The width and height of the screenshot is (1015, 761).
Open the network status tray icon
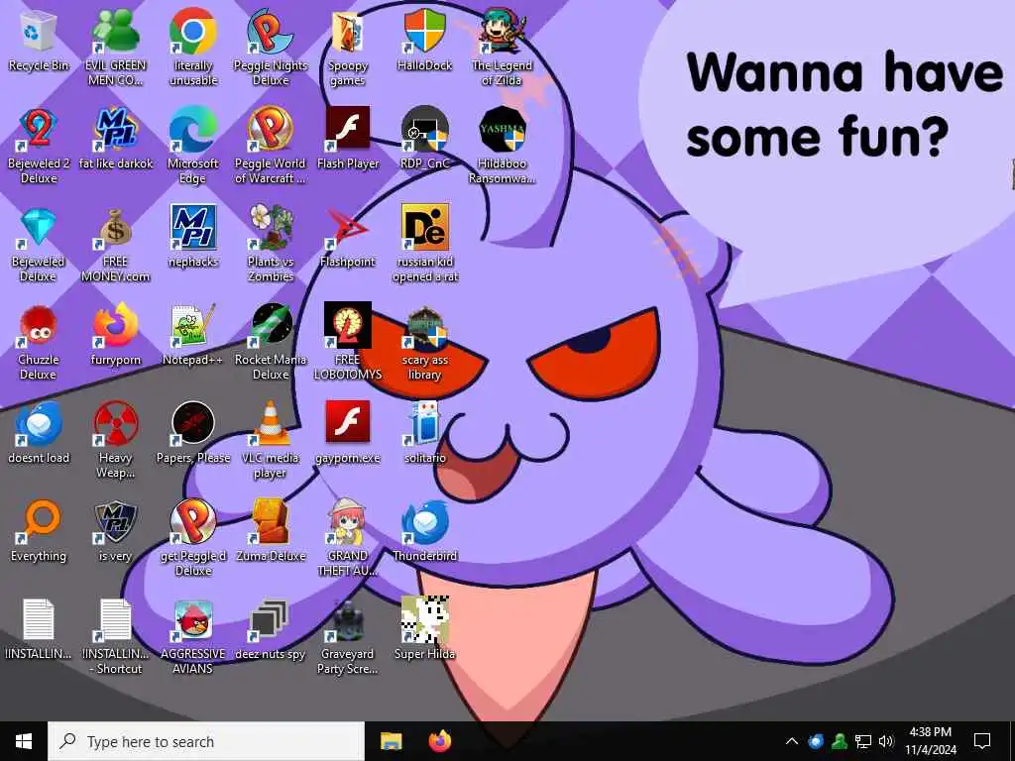pyautogui.click(x=863, y=741)
